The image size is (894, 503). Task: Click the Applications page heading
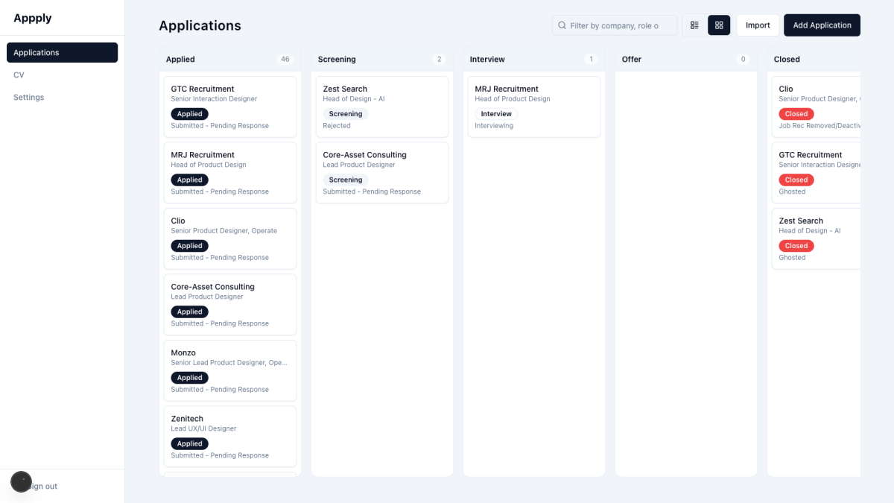200,25
